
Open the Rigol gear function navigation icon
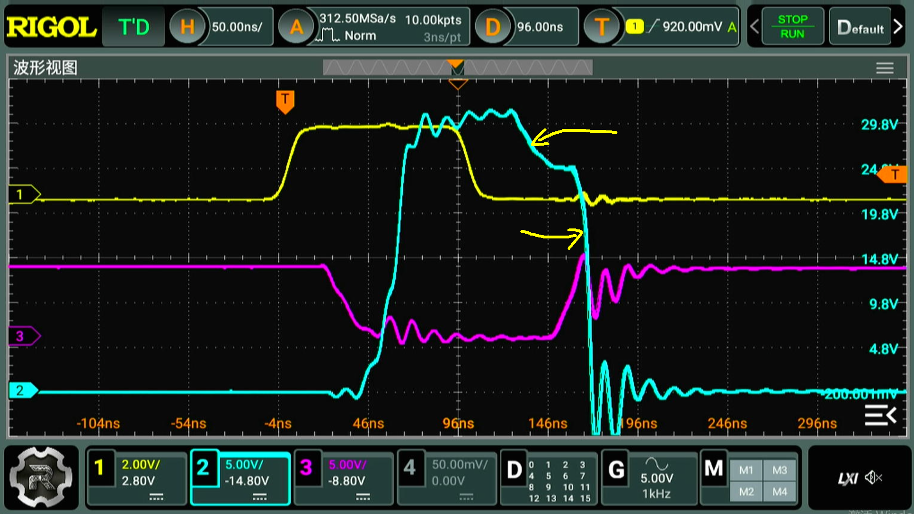point(41,477)
